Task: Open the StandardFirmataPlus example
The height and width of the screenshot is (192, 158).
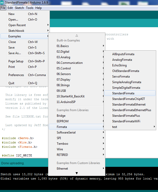Action: 130,116
